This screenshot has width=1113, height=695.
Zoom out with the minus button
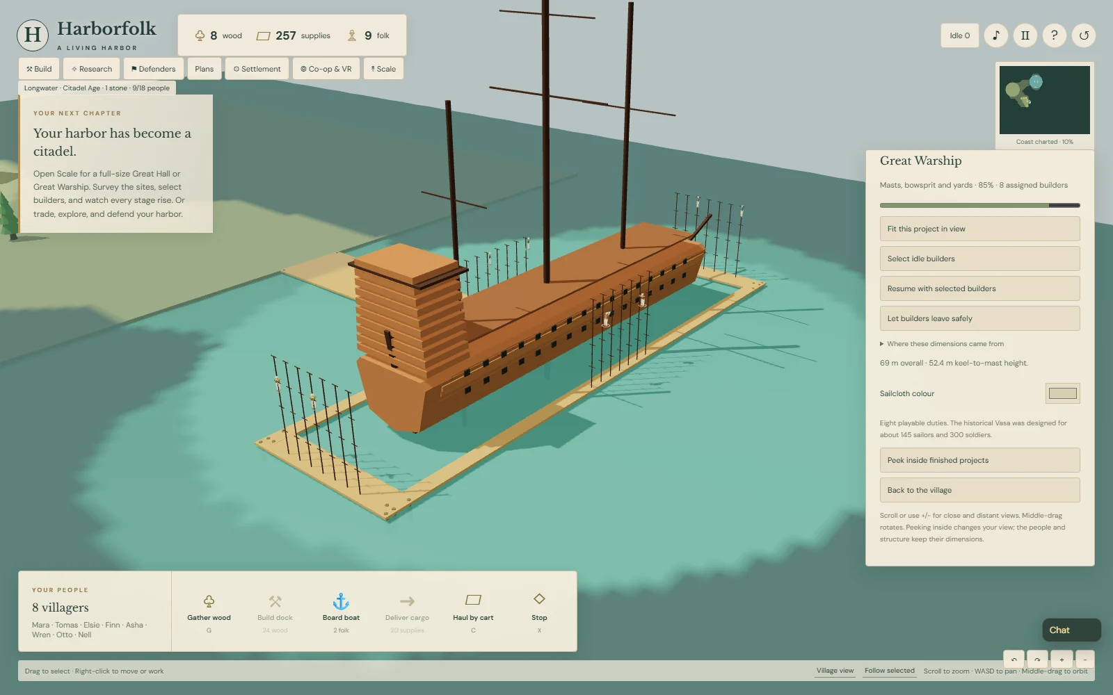(x=1085, y=660)
